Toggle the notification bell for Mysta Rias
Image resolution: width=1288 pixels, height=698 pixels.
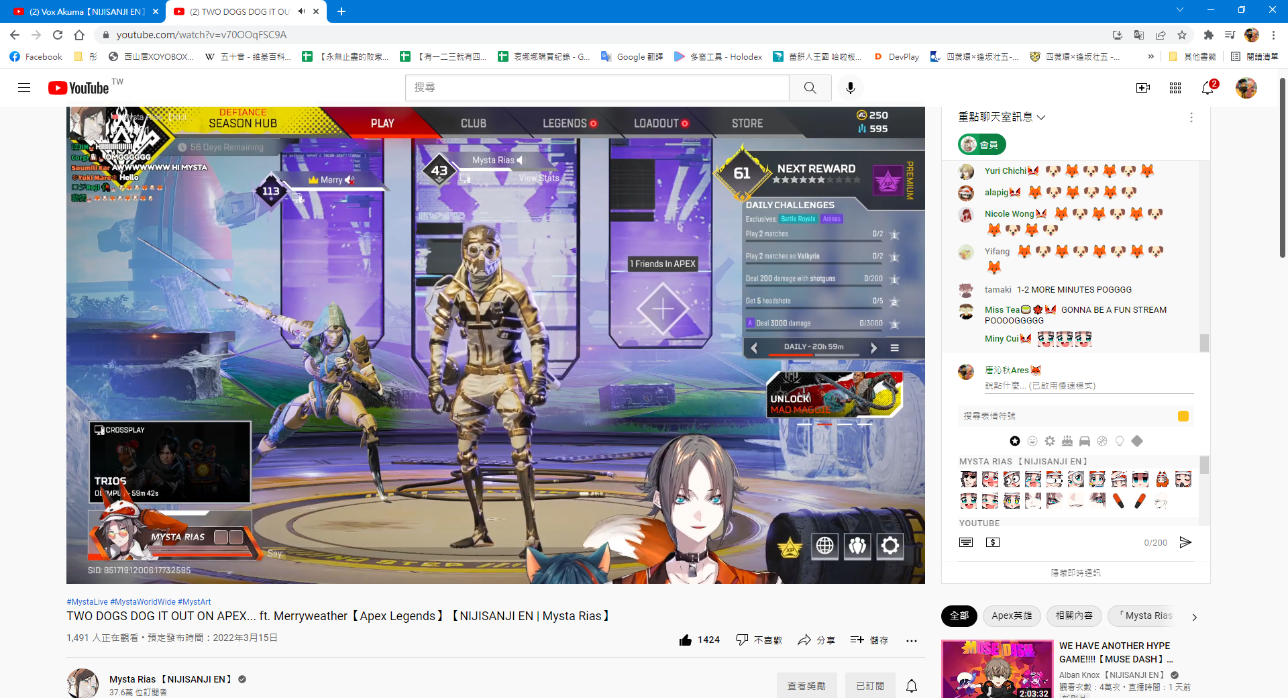[x=912, y=686]
